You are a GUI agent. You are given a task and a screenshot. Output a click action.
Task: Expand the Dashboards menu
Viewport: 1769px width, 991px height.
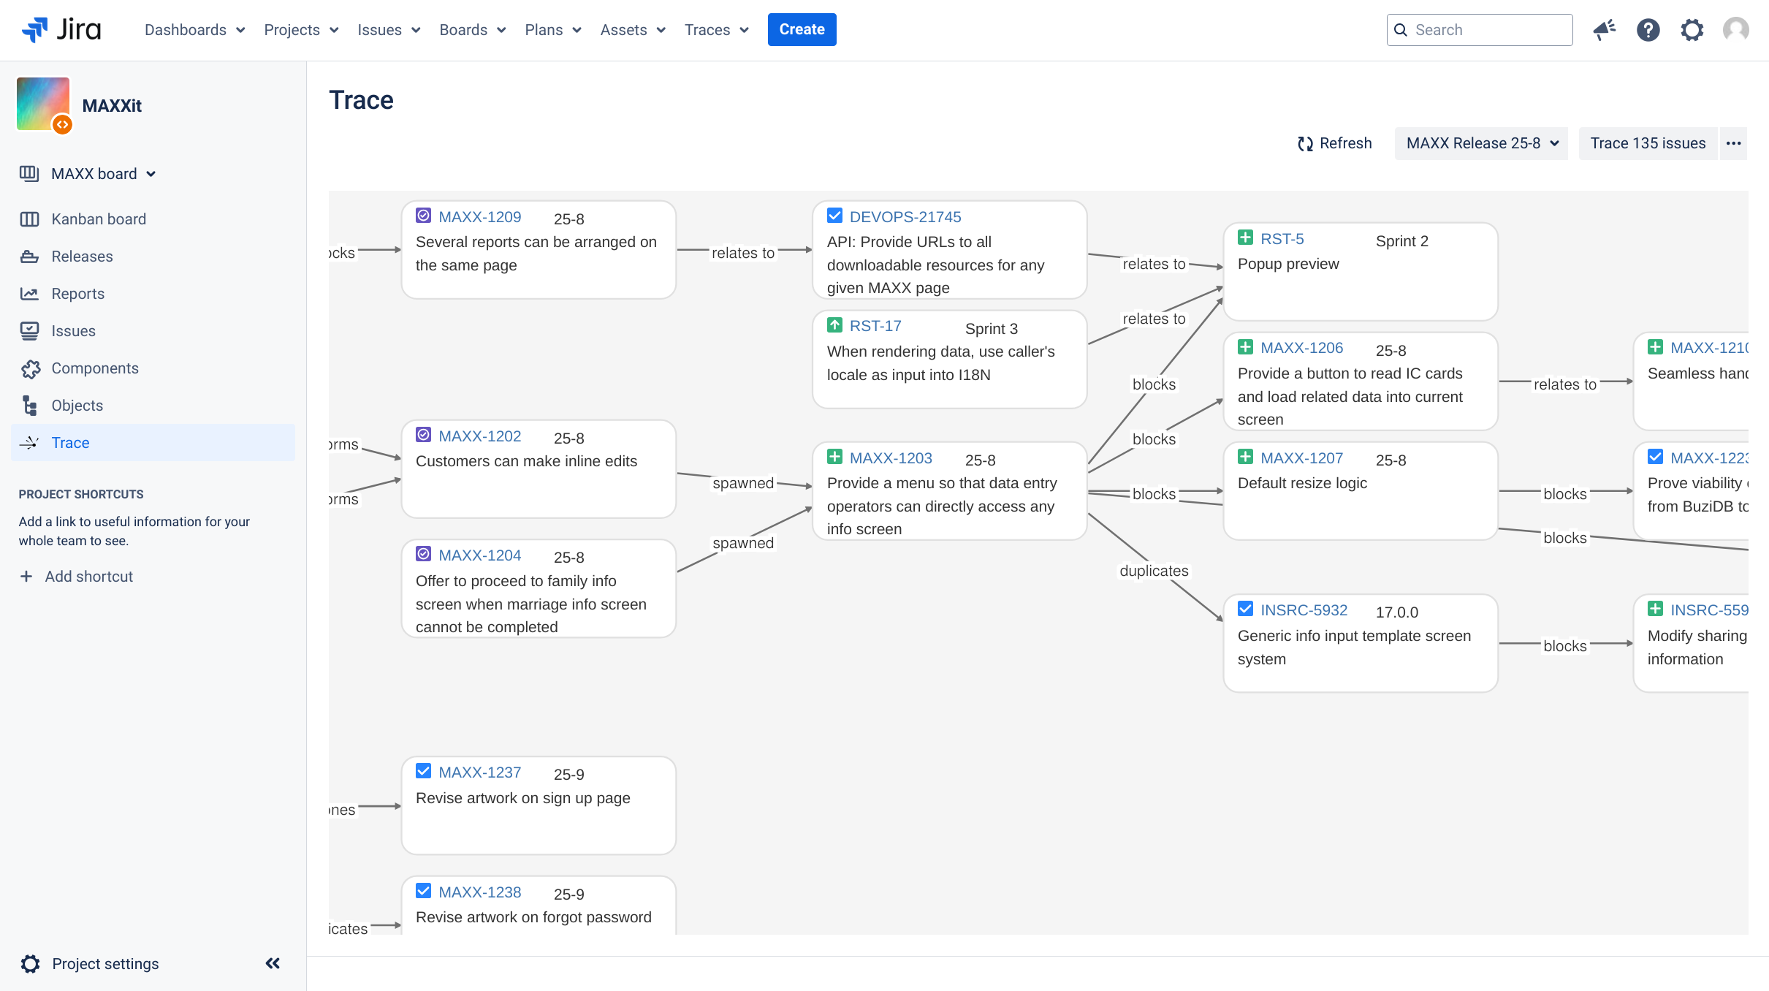tap(194, 30)
